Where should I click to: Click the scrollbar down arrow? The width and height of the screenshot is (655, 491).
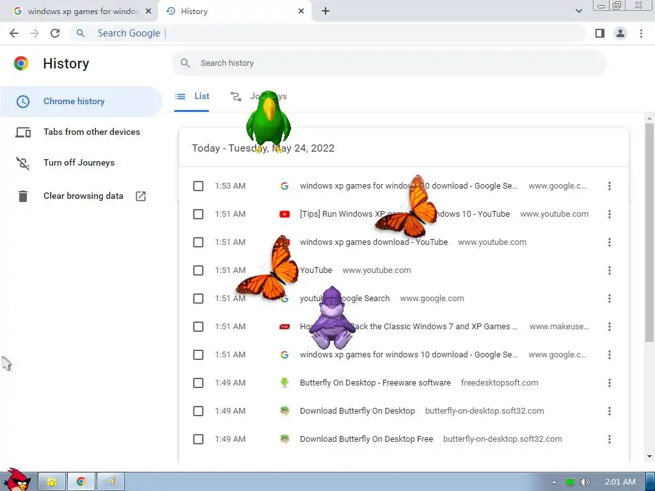(x=649, y=456)
